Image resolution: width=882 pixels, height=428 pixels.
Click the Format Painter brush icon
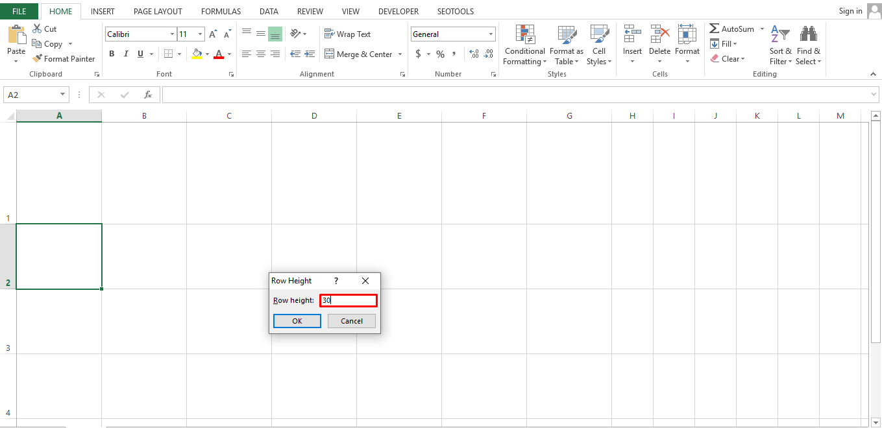(x=37, y=59)
